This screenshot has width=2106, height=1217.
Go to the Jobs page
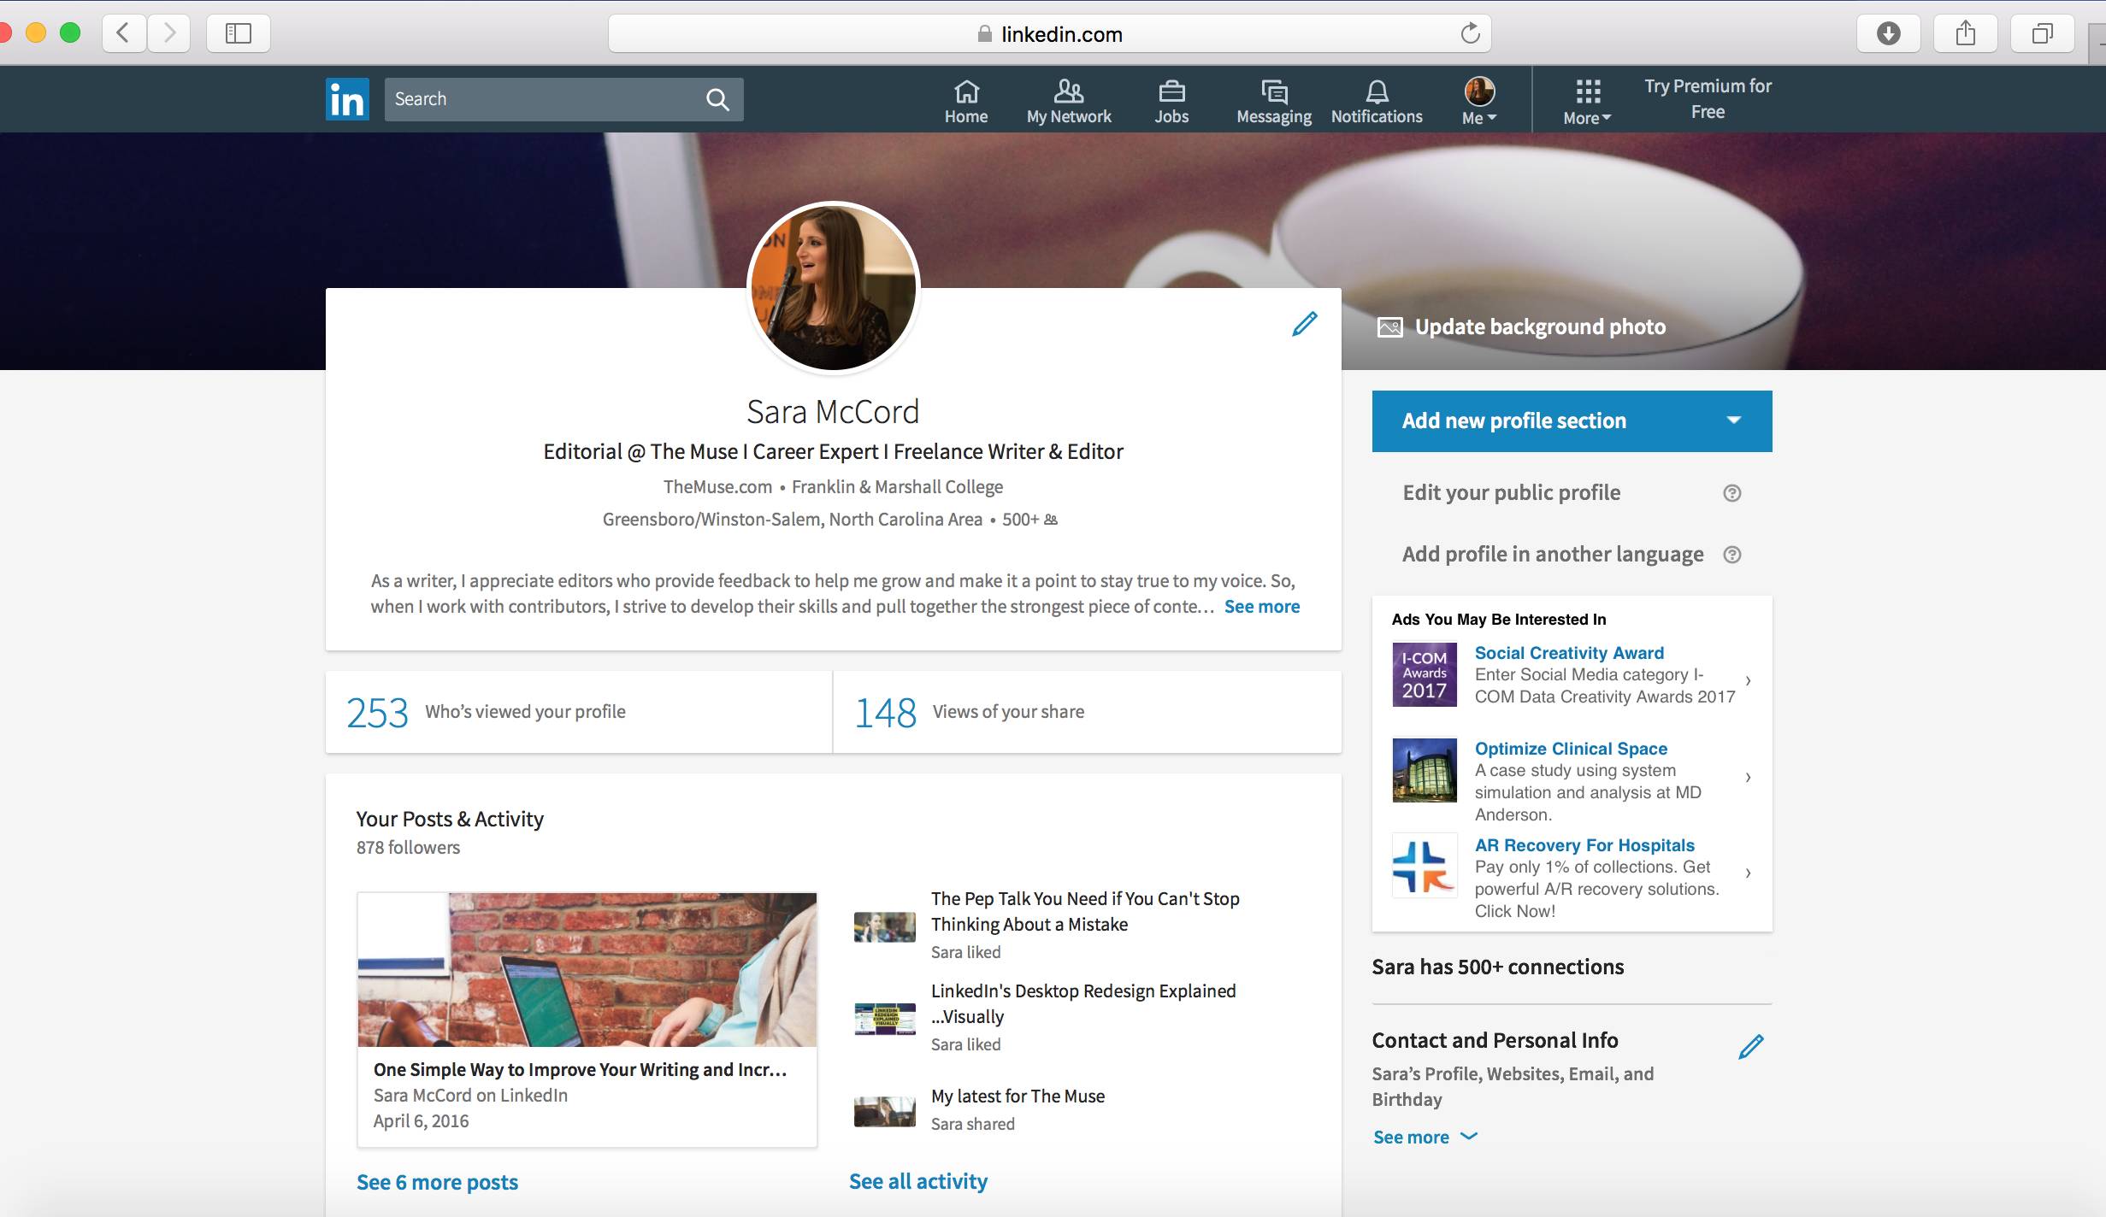click(x=1171, y=102)
